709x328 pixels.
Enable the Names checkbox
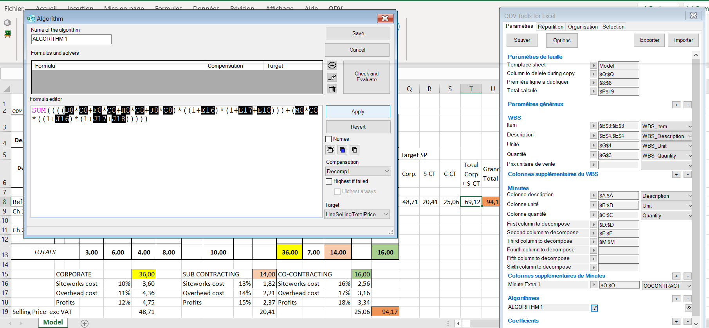coord(328,139)
